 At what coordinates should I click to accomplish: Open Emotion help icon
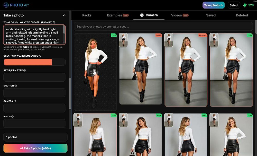click(x=16, y=86)
